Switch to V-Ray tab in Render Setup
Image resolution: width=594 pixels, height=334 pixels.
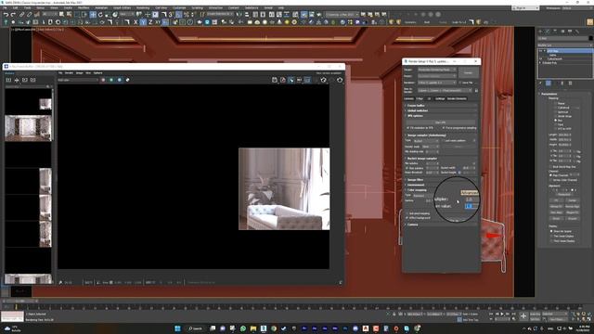click(x=420, y=98)
